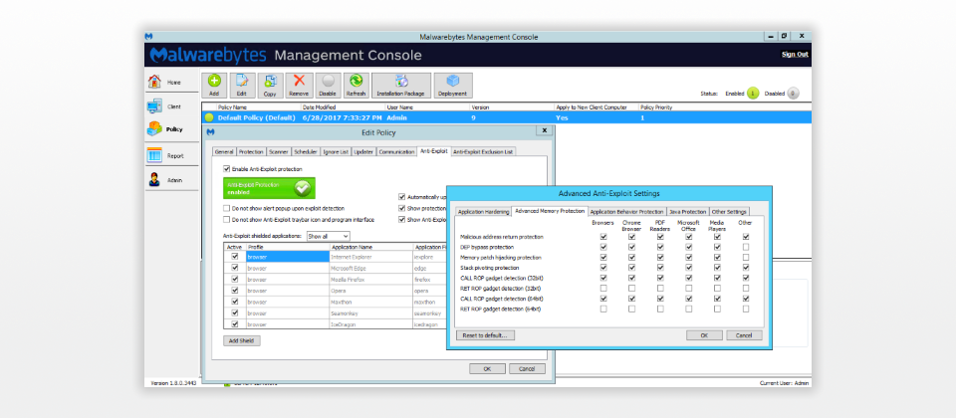The height and width of the screenshot is (418, 956).
Task: Open the Show all shielded applications dropdown
Action: [x=328, y=236]
